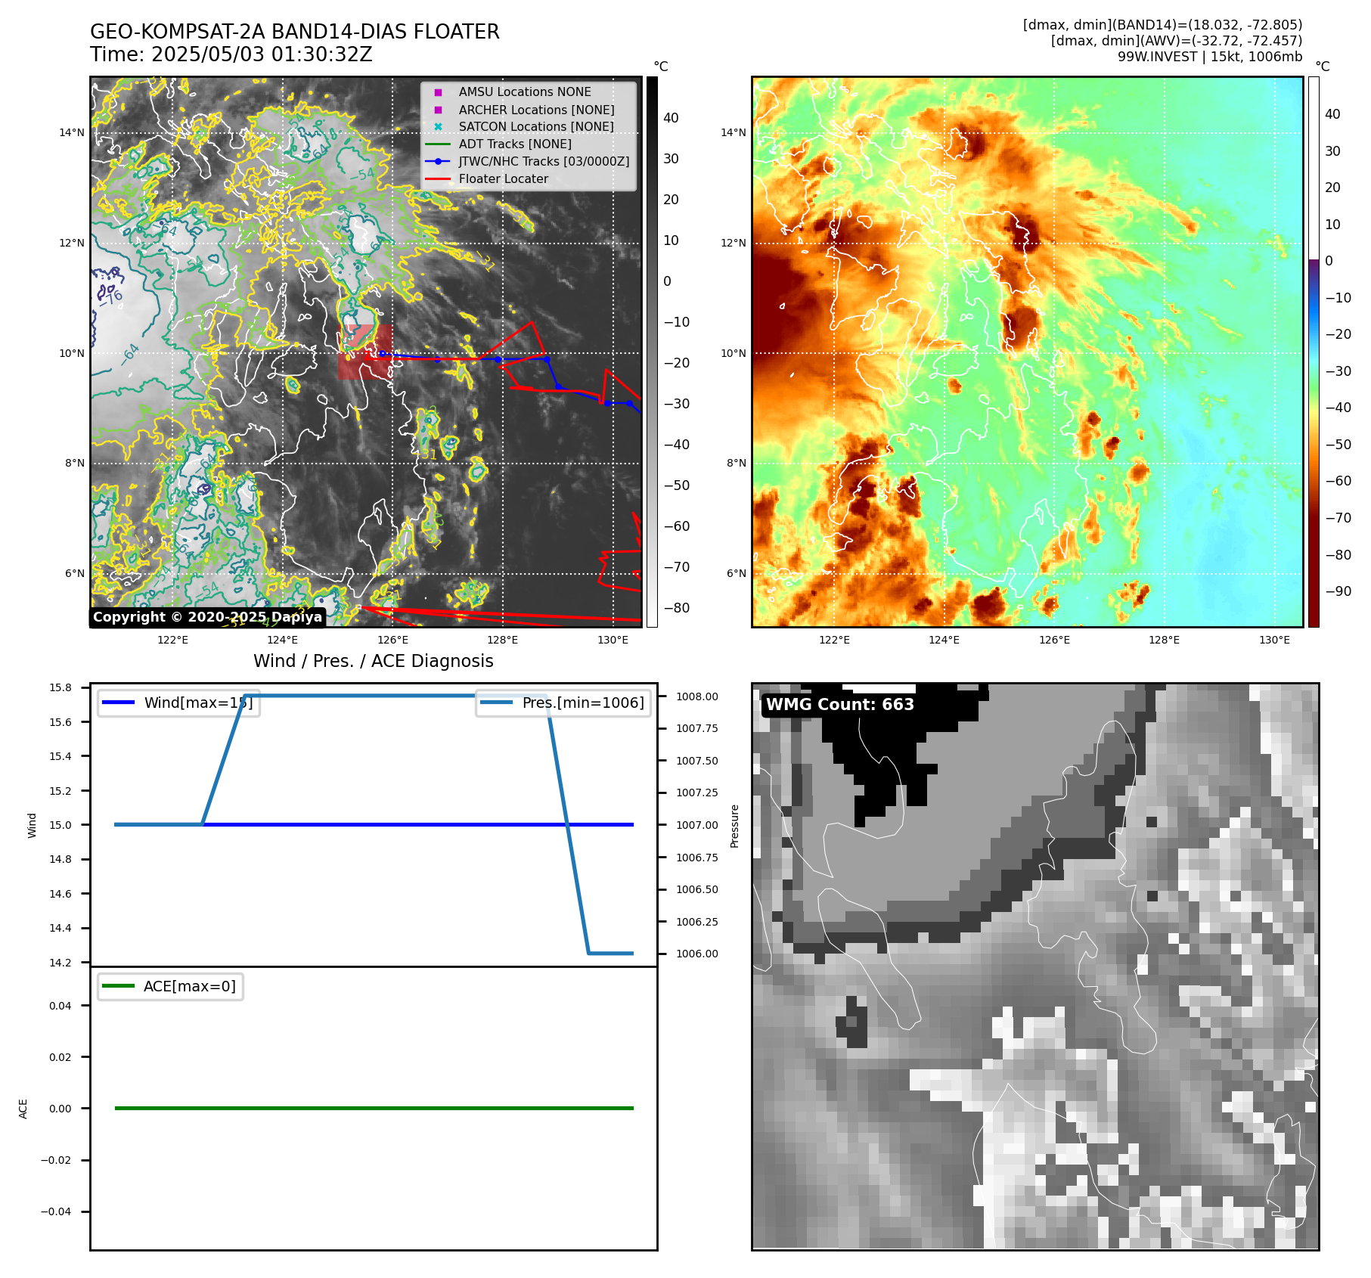Click the timestamp 'Time: 2025/05/03 01:30:32Z'
The image size is (1371, 1278).
(231, 54)
